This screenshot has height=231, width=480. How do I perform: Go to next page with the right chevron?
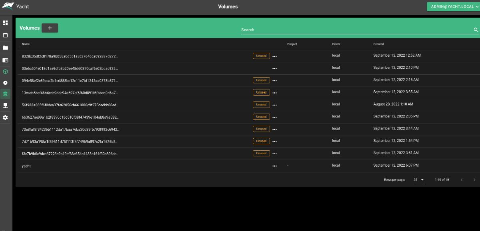(474, 180)
